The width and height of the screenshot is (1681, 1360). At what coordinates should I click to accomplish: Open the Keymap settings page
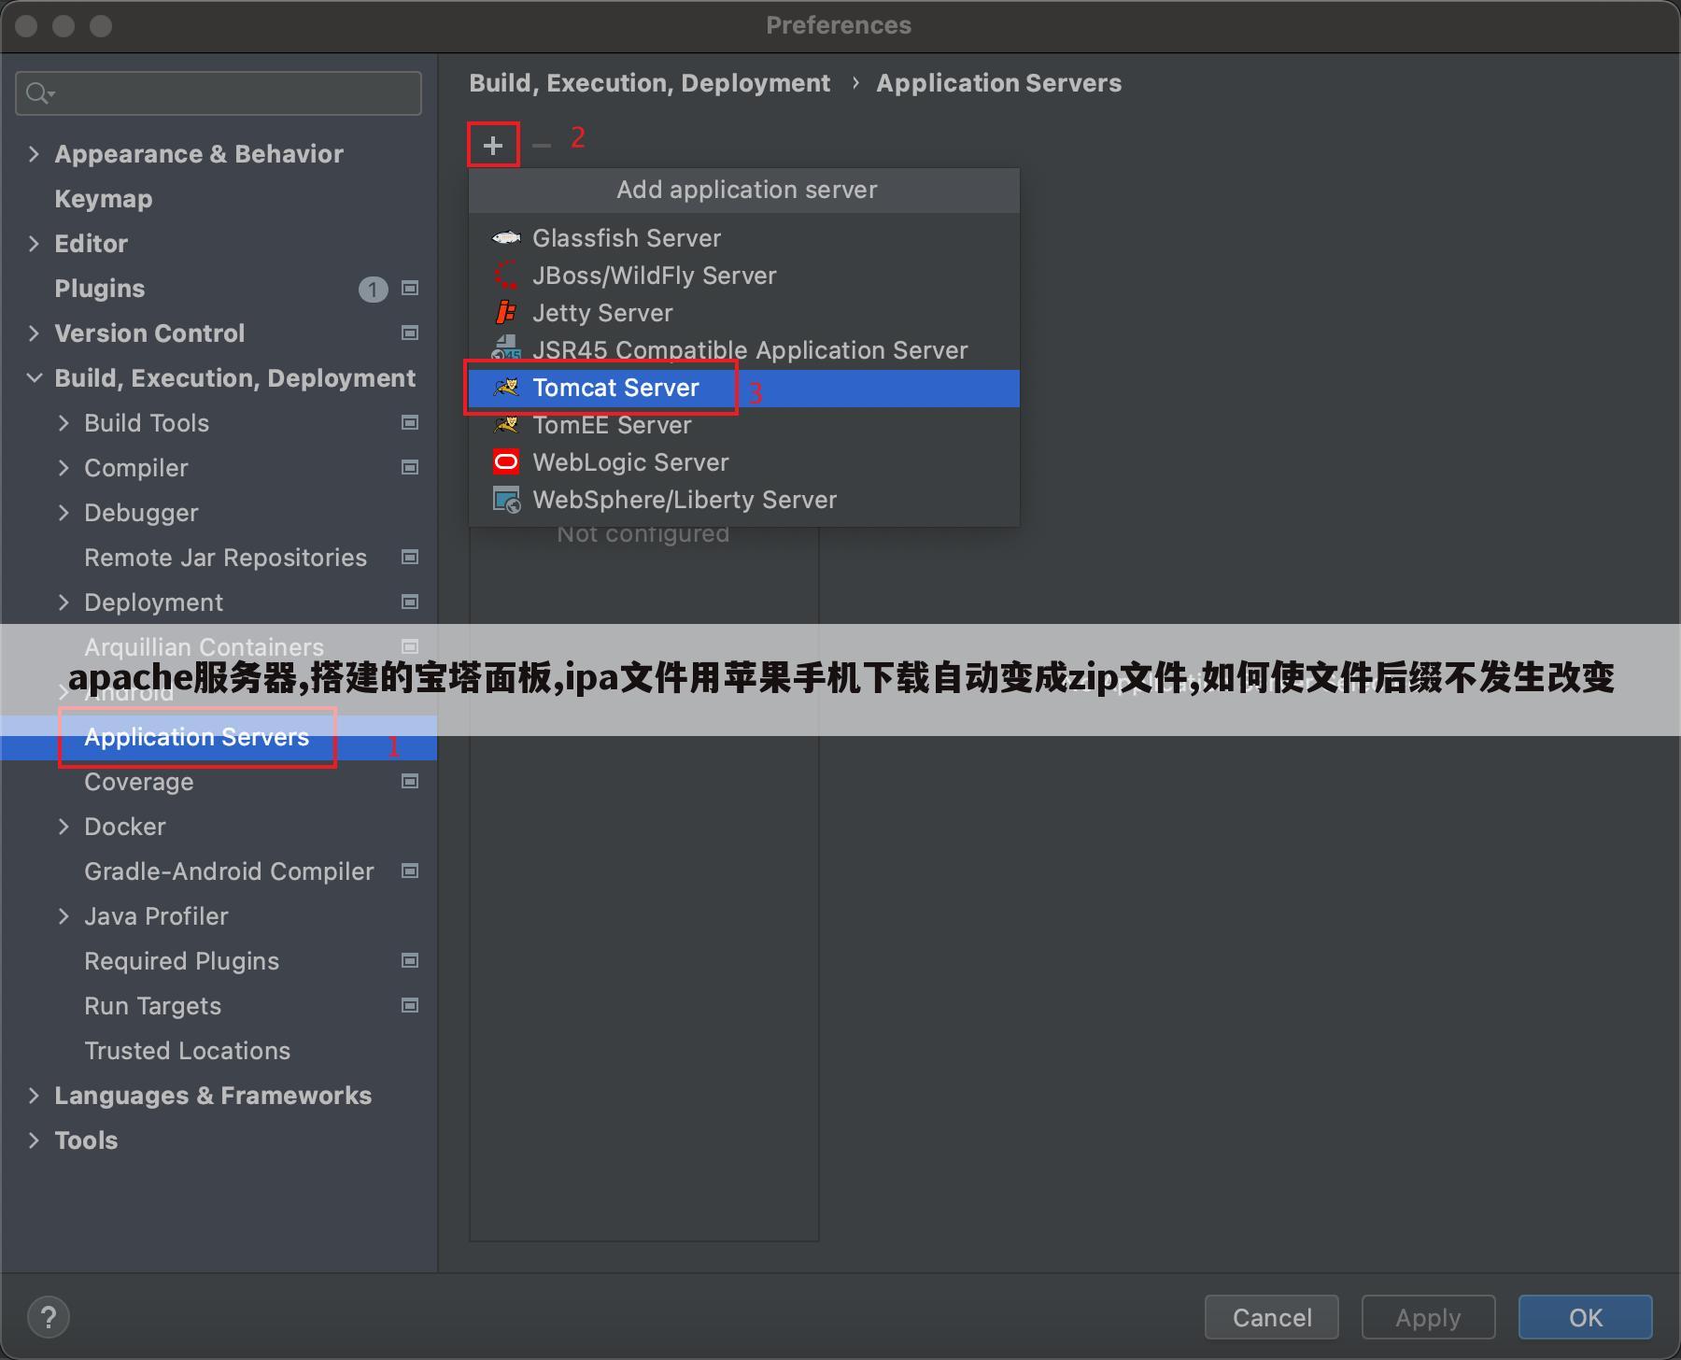pyautogui.click(x=103, y=199)
